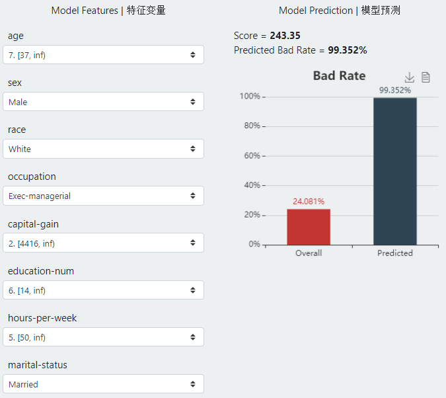Open the chart data view icon
The width and height of the screenshot is (446, 398).
pos(426,77)
